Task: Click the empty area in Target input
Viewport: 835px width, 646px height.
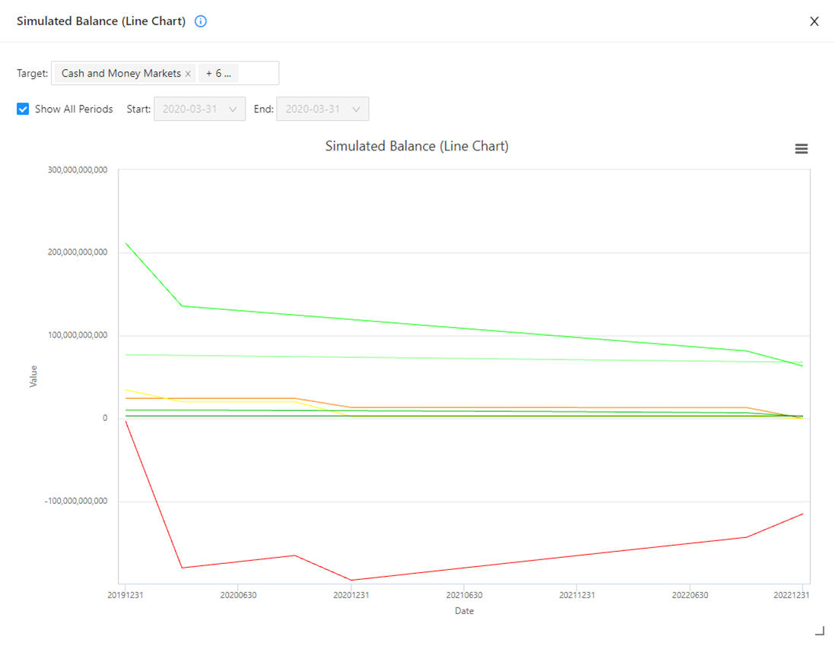Action: [x=259, y=74]
